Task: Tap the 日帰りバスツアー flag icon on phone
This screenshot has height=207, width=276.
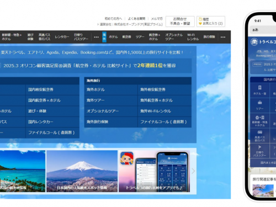Action: click(x=259, y=147)
